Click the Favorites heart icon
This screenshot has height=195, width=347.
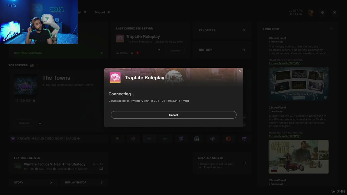tap(244, 30)
